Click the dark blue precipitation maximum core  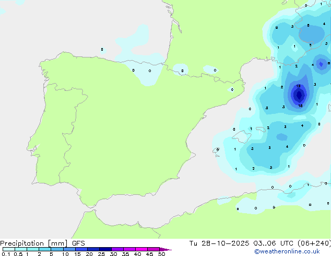[x=299, y=95]
